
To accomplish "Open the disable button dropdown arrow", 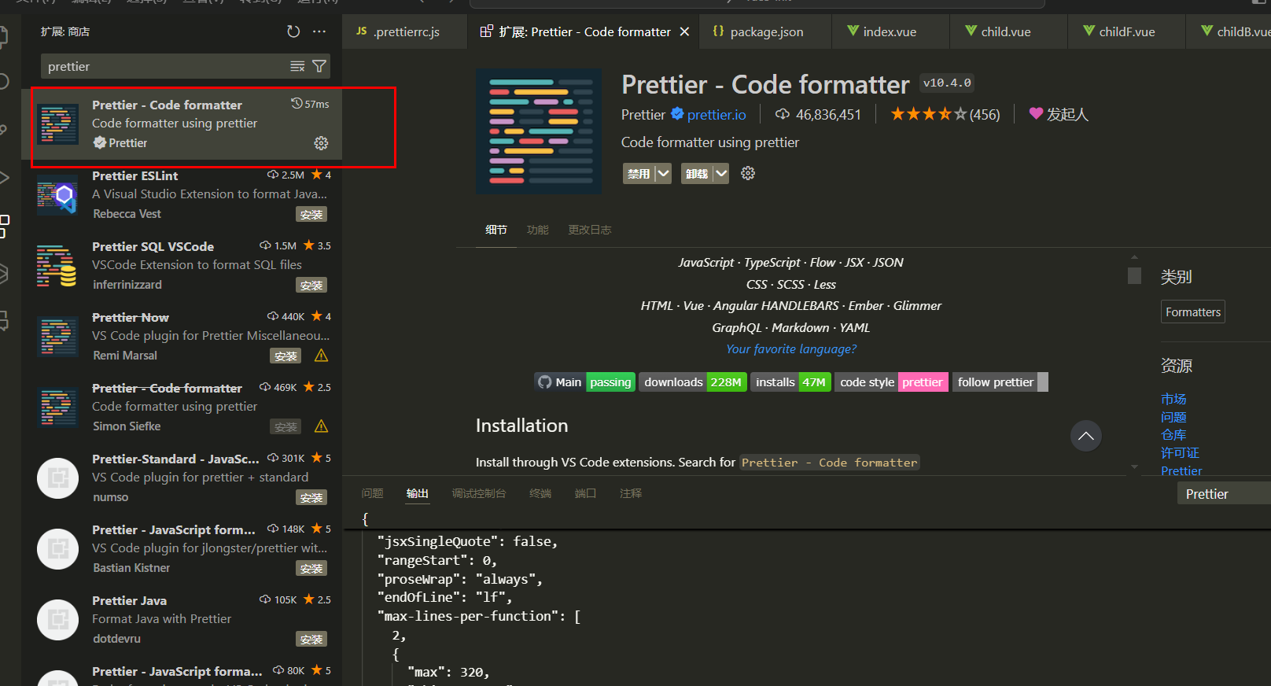I will (x=662, y=173).
